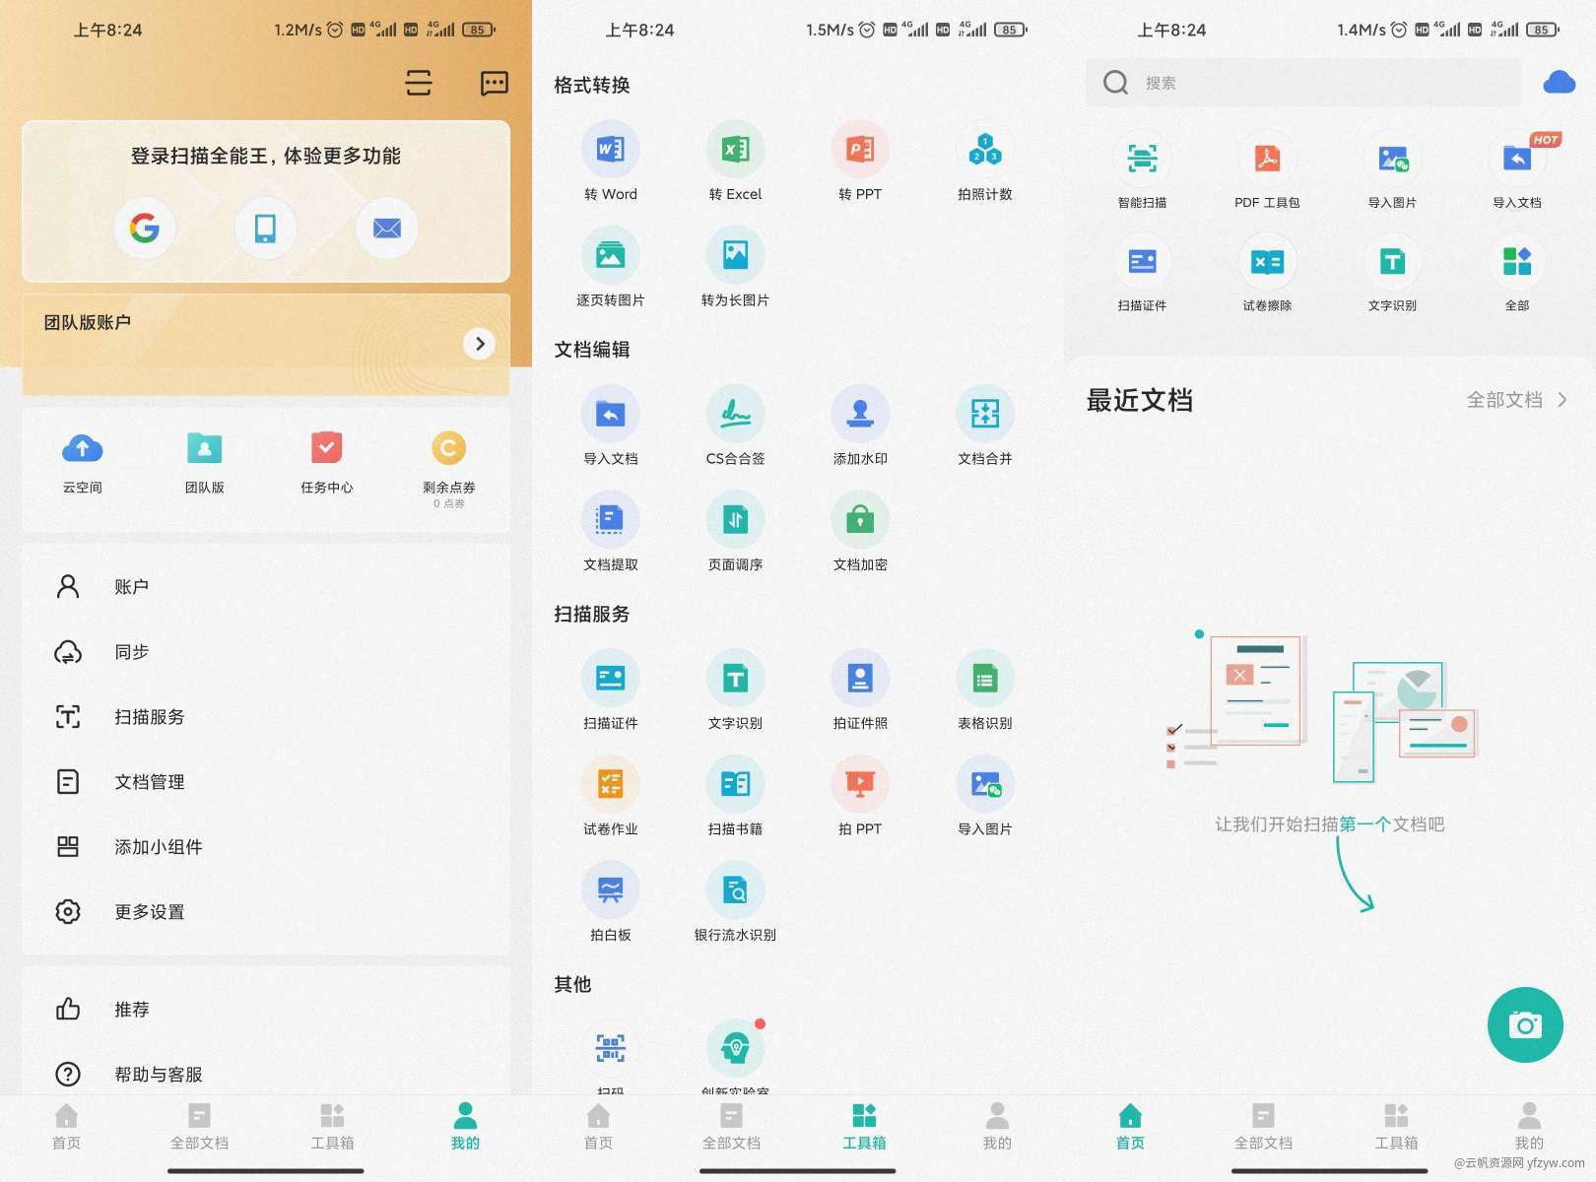Open the 全部文档 link beside 最近文档
The width and height of the screenshot is (1596, 1182).
pyautogui.click(x=1516, y=400)
